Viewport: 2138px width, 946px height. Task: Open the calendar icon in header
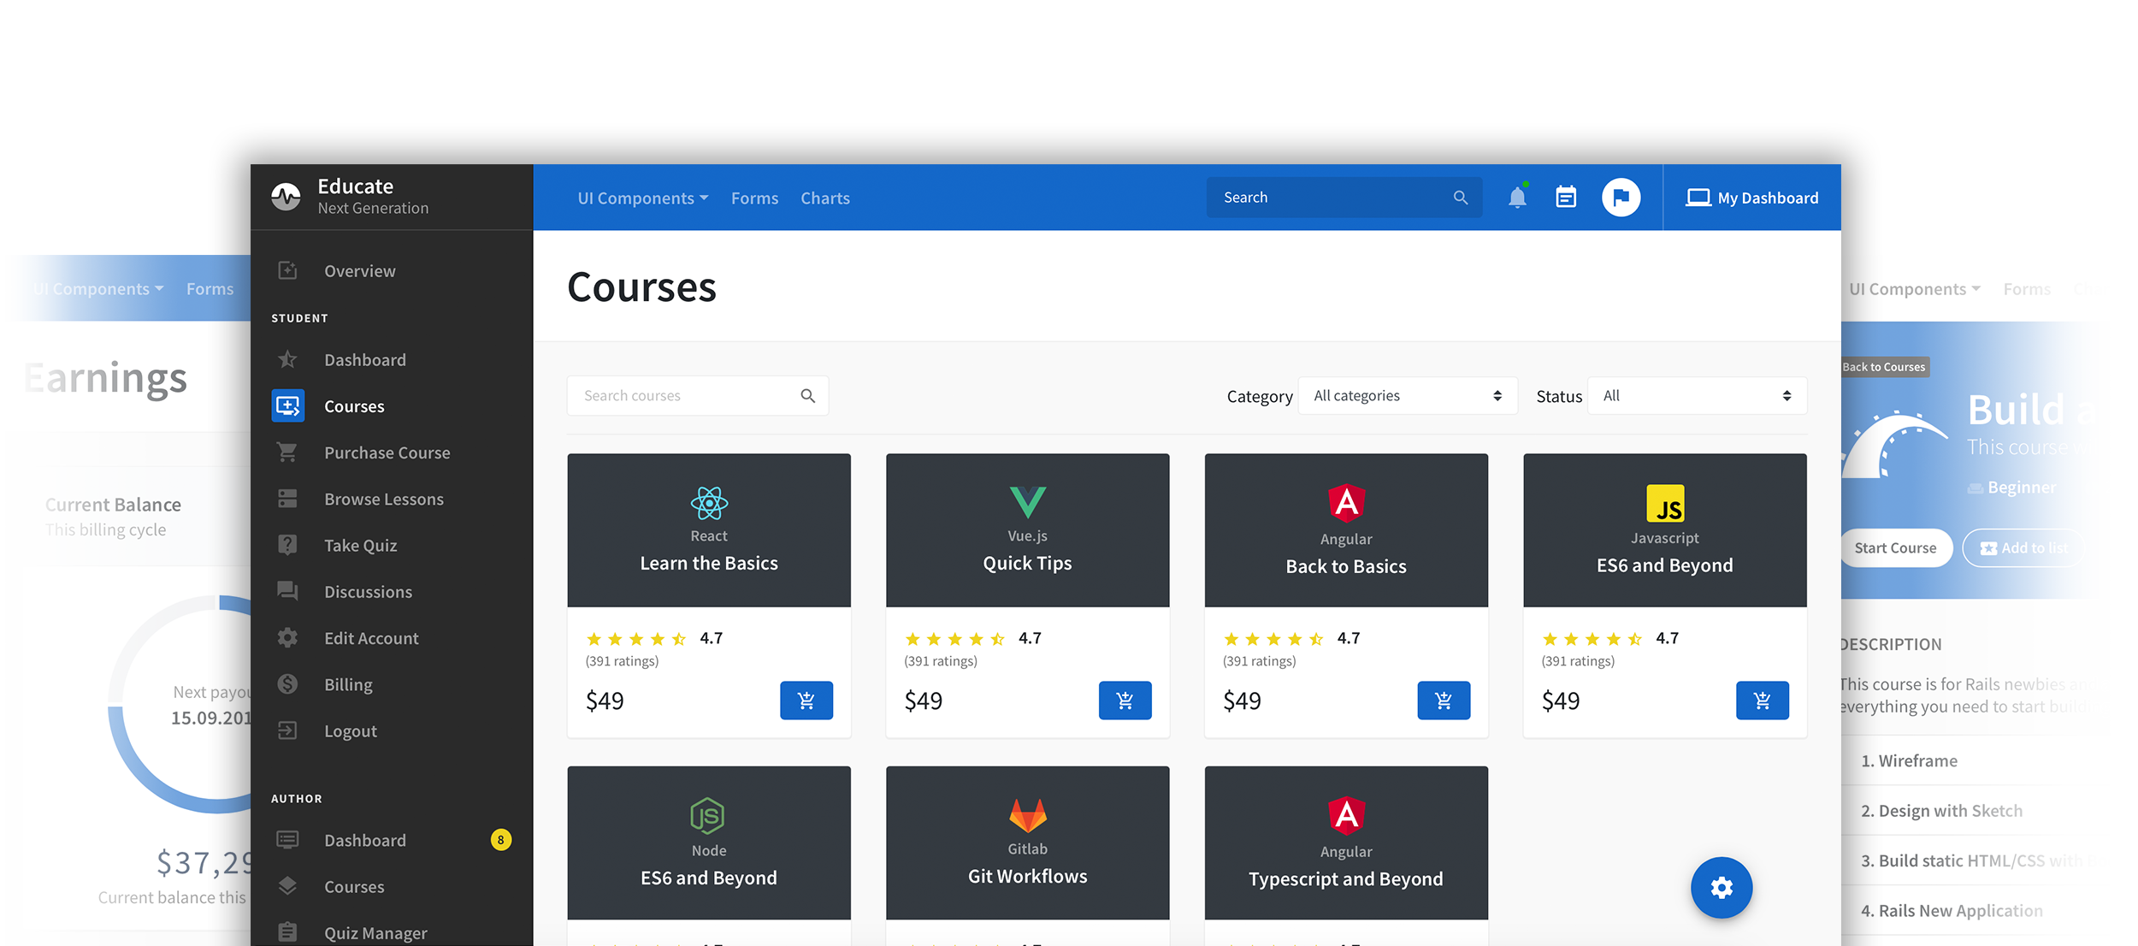pyautogui.click(x=1566, y=198)
